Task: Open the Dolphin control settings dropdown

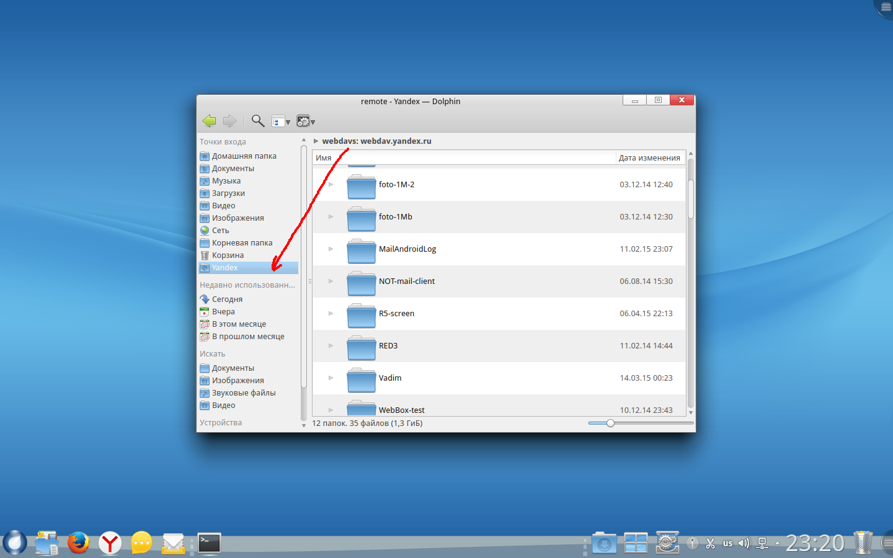Action: [306, 122]
